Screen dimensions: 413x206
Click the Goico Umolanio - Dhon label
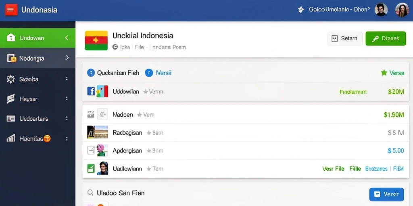(338, 10)
